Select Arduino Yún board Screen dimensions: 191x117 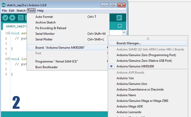pos(148,78)
